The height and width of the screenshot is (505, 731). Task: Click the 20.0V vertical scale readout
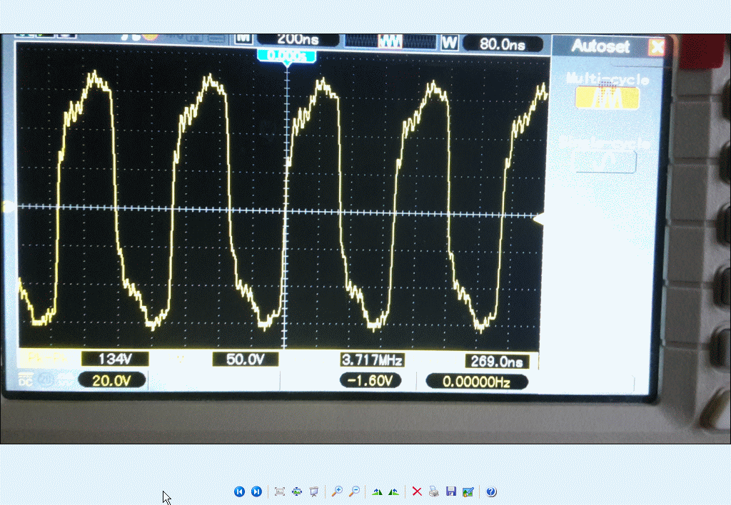pyautogui.click(x=111, y=381)
